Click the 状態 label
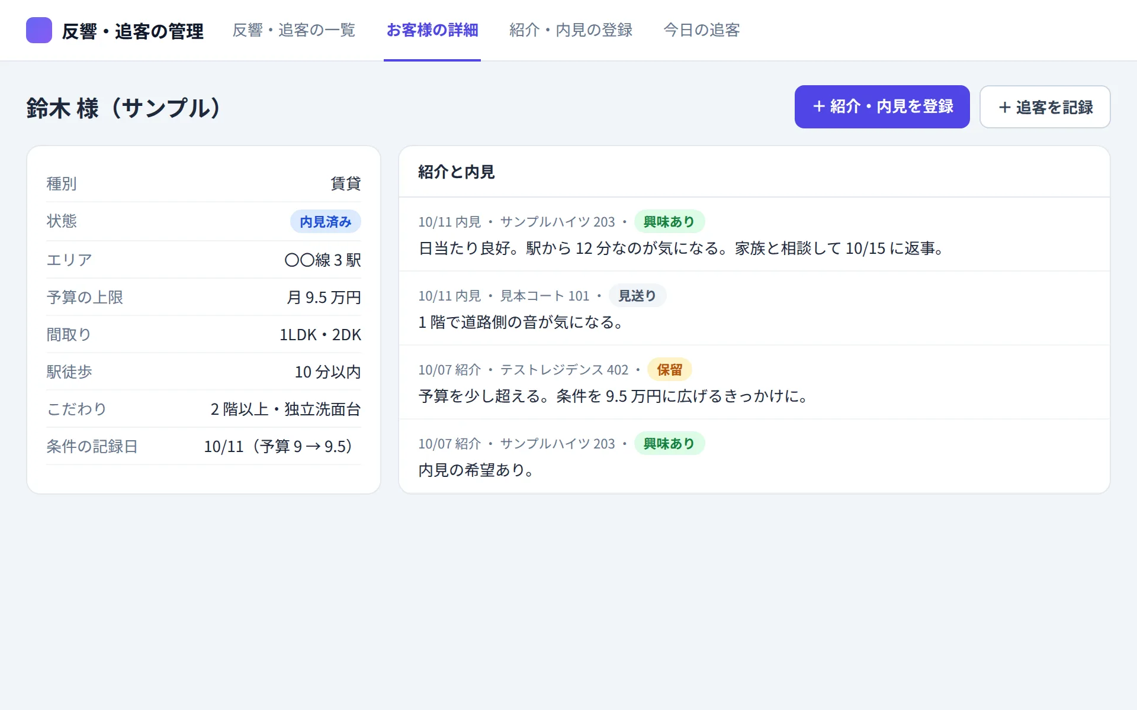This screenshot has width=1137, height=710. [62, 221]
